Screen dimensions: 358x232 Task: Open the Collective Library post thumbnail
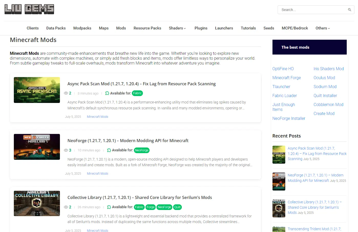click(37, 204)
